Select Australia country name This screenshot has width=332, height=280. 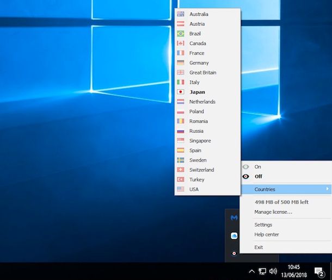(x=199, y=14)
